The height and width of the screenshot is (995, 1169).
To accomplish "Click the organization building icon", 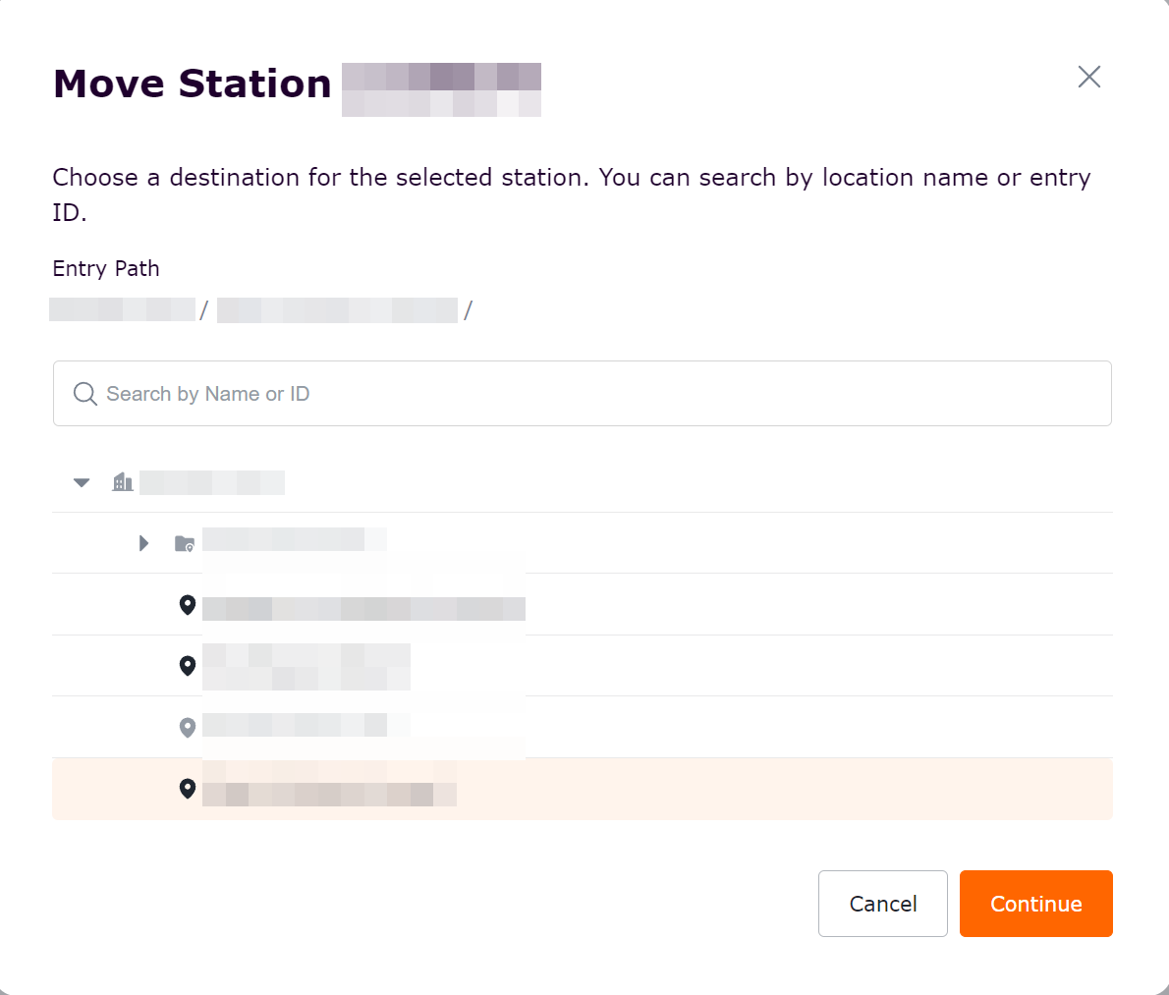I will coord(123,482).
